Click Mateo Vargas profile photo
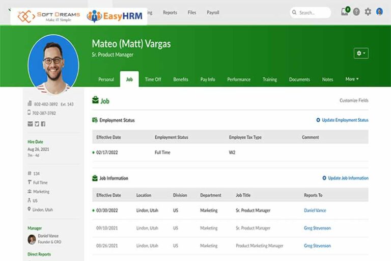The height and width of the screenshot is (261, 391). point(53,64)
